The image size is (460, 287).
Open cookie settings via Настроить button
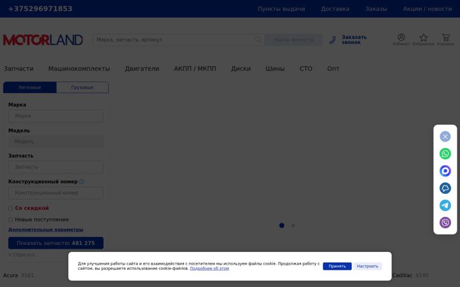(x=367, y=266)
